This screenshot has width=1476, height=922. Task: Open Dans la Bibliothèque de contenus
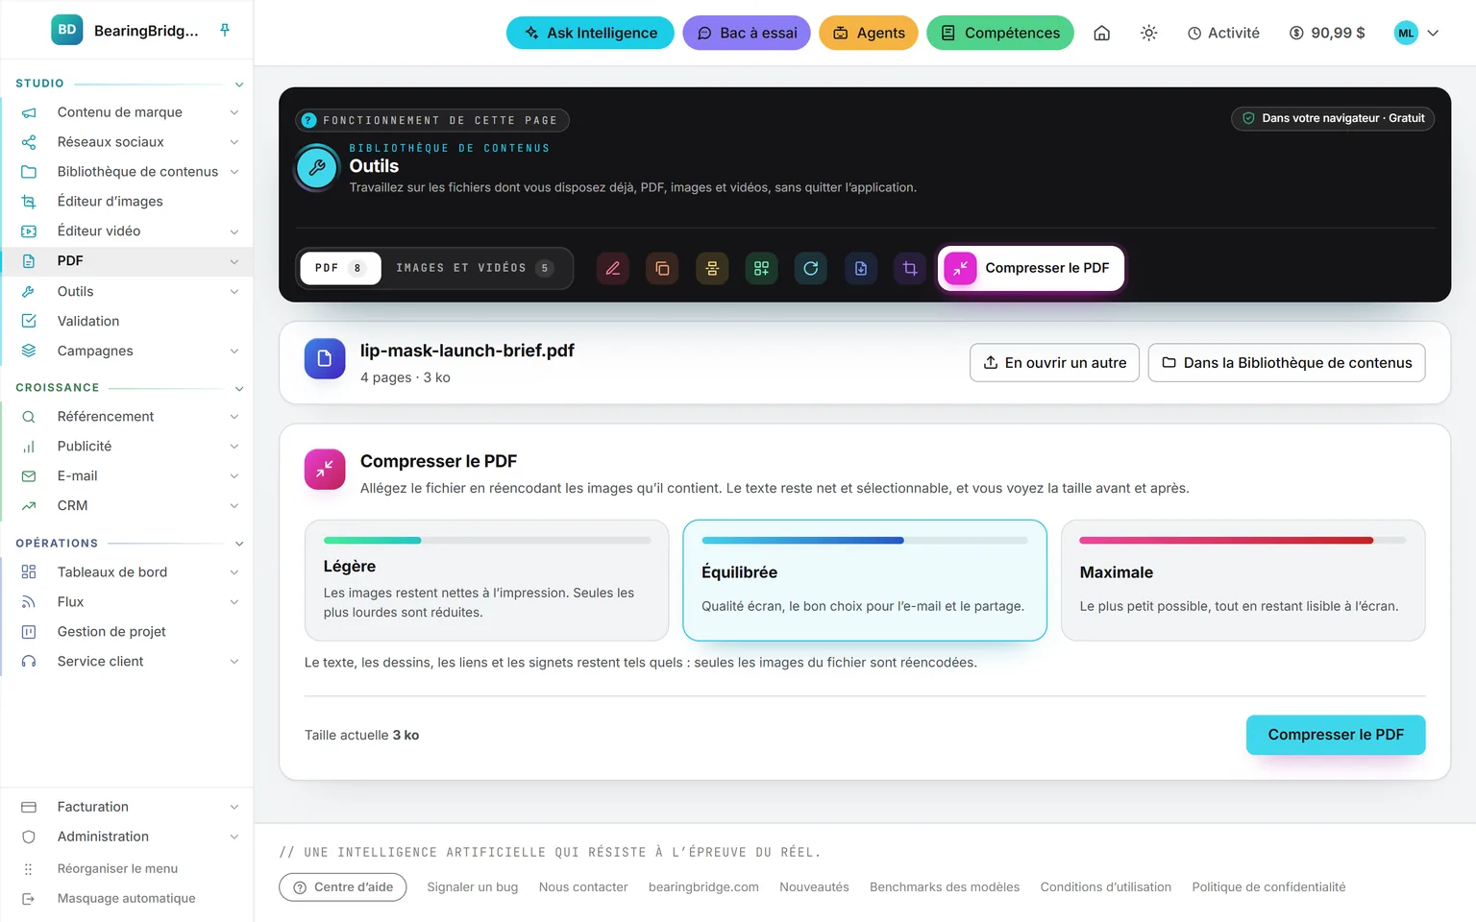1287,363
